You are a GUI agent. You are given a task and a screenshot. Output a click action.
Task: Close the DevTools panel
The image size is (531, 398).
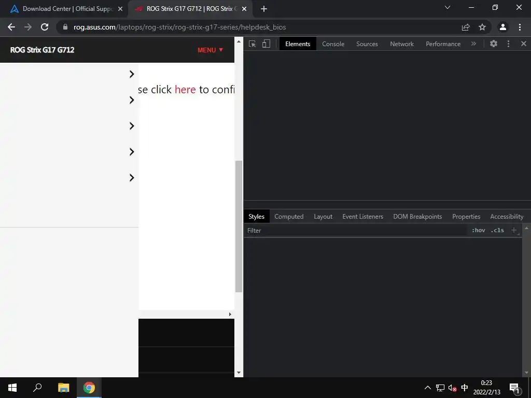pyautogui.click(x=524, y=44)
